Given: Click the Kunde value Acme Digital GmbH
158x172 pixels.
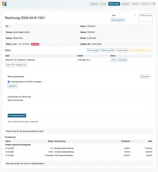Looking at the screenshot, I should [x=21, y=32].
